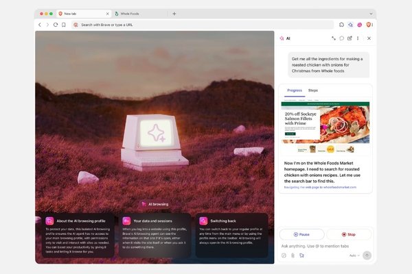Click the 'Now I'm on the Whole Foods Market' text
Viewport: 412px width, 274px height.
coord(322,172)
